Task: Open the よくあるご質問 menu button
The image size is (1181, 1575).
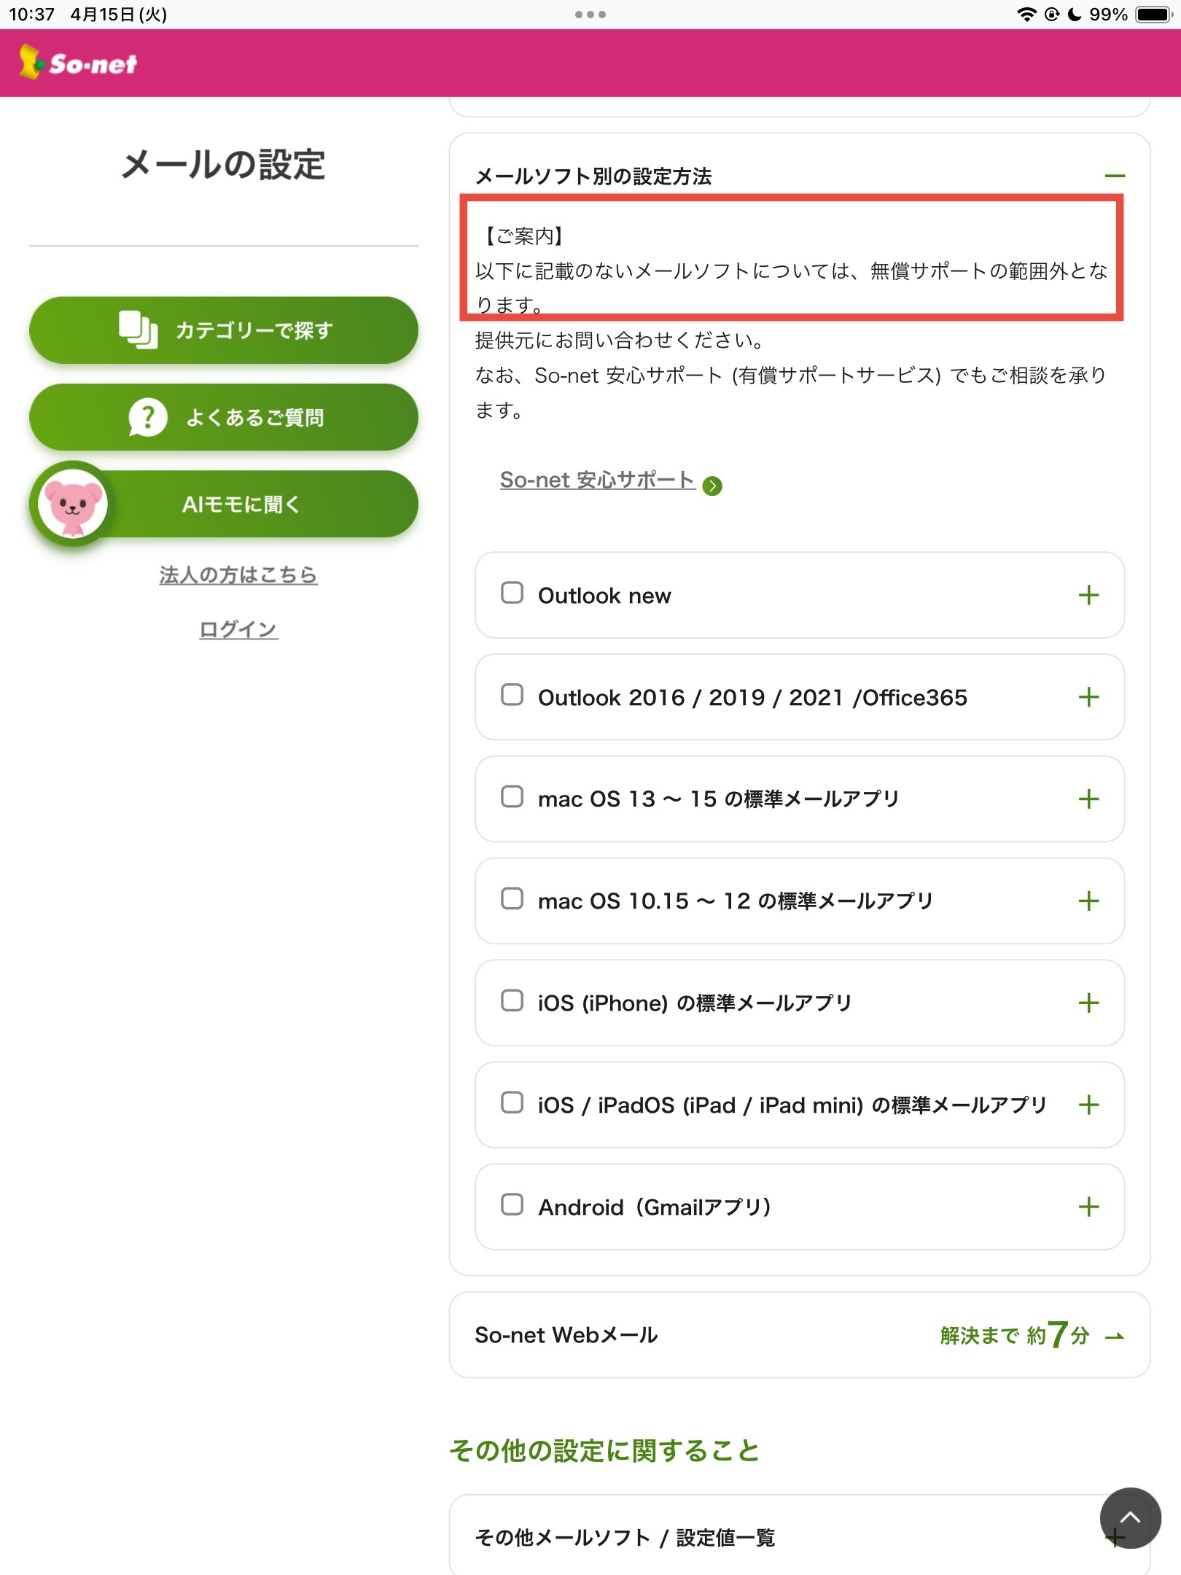Action: [x=224, y=417]
